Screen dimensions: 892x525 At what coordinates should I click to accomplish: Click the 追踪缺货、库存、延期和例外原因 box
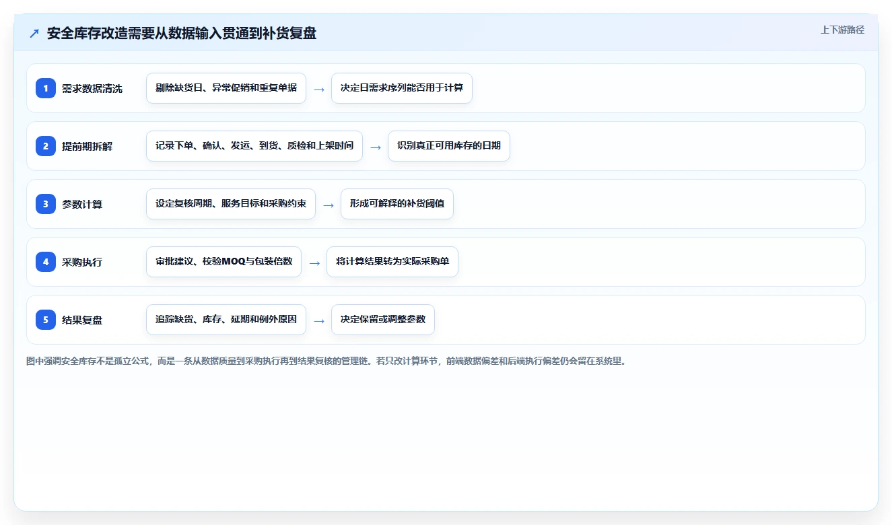coord(226,320)
